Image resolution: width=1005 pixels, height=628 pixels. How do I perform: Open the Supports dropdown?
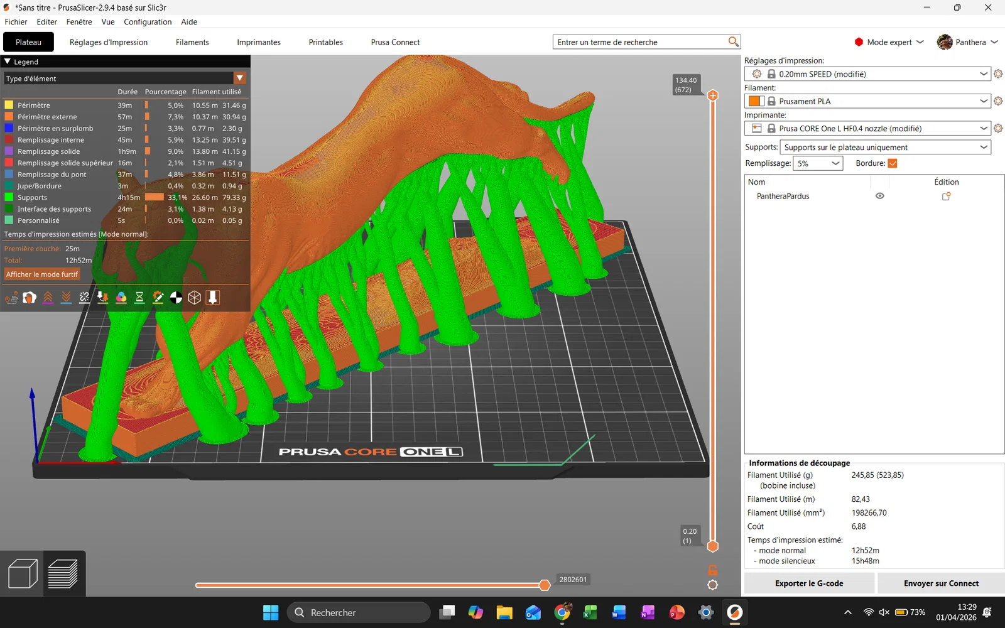(886, 147)
